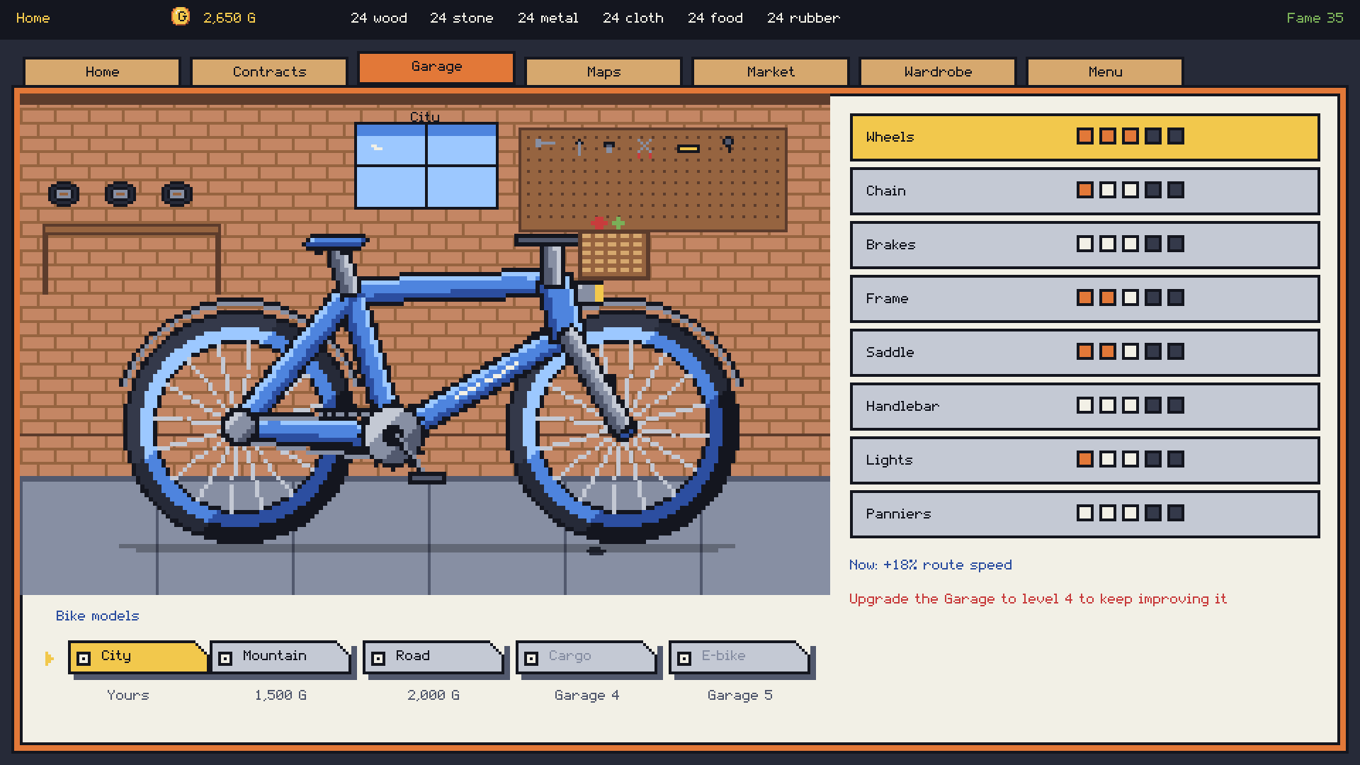Image resolution: width=1360 pixels, height=765 pixels.
Task: Open the Maps tab
Action: pos(603,72)
